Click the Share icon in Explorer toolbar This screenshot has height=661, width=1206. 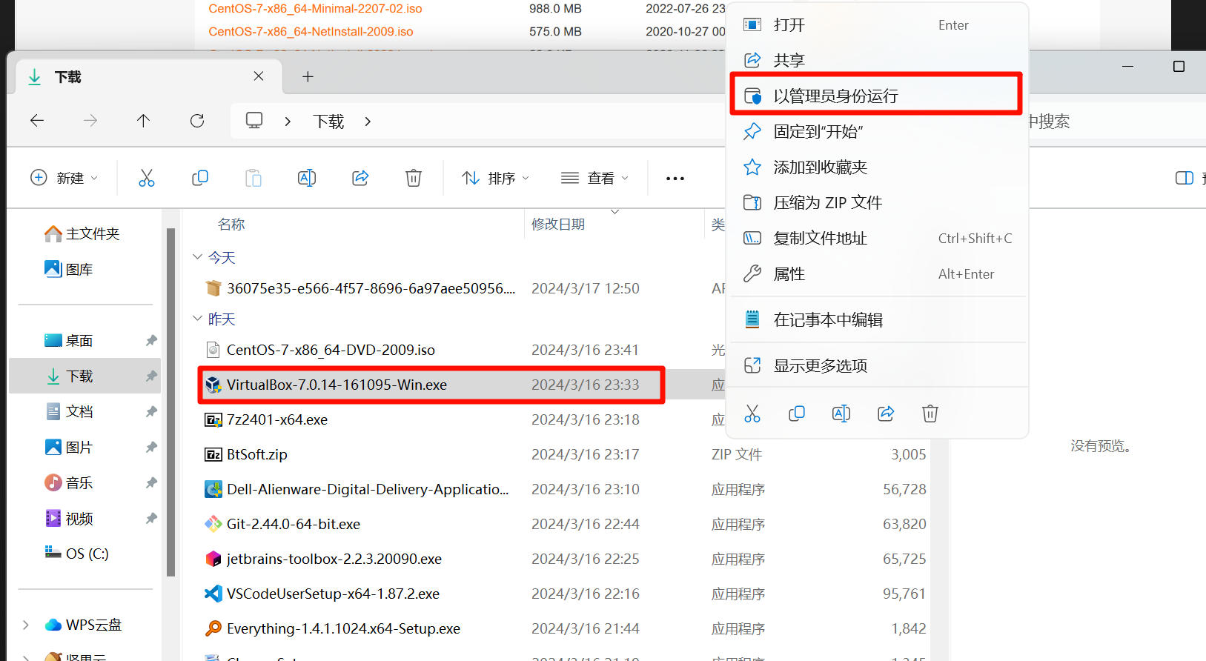(360, 178)
